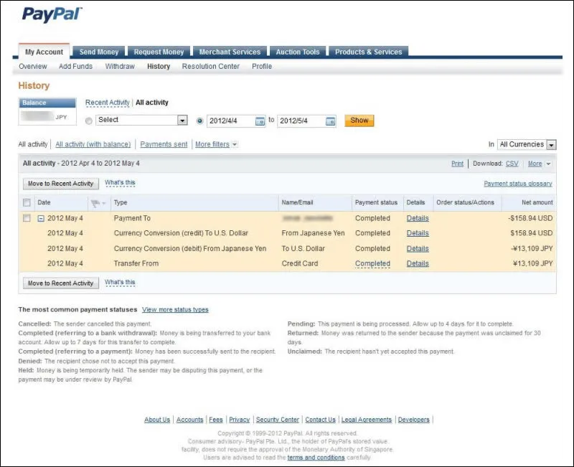Open Details for Transfer From row
The image size is (574, 467).
tap(418, 263)
